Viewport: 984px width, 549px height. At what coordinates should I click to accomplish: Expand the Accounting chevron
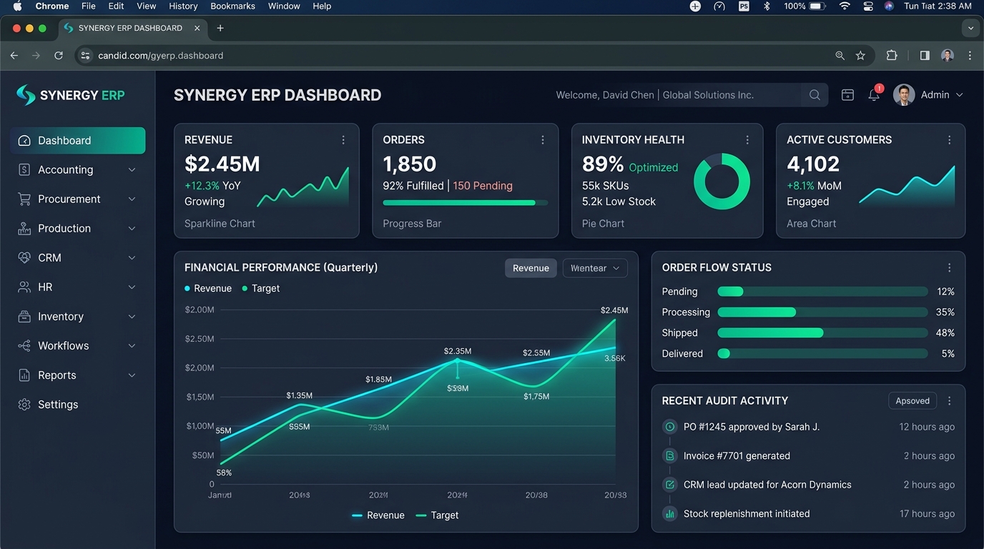(x=132, y=169)
